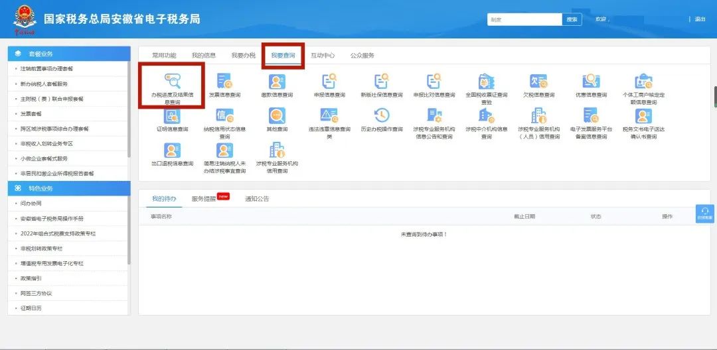
Task: Select the 我的待办 tab
Action: tap(164, 198)
